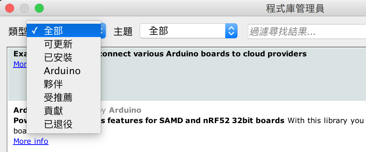Pick 貢獻 in the type menu
366x152 pixels.
(x=53, y=111)
